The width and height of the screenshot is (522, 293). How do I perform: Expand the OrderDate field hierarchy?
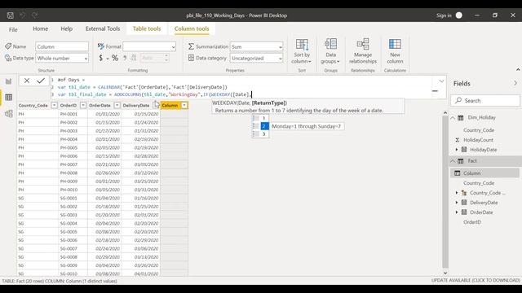coord(457,212)
